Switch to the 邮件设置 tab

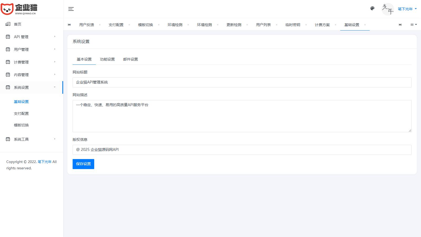point(131,59)
